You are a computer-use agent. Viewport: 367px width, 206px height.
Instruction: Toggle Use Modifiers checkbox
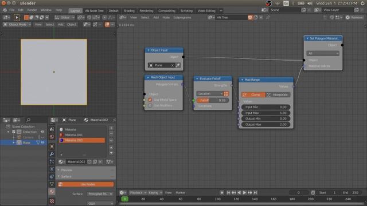click(x=150, y=105)
